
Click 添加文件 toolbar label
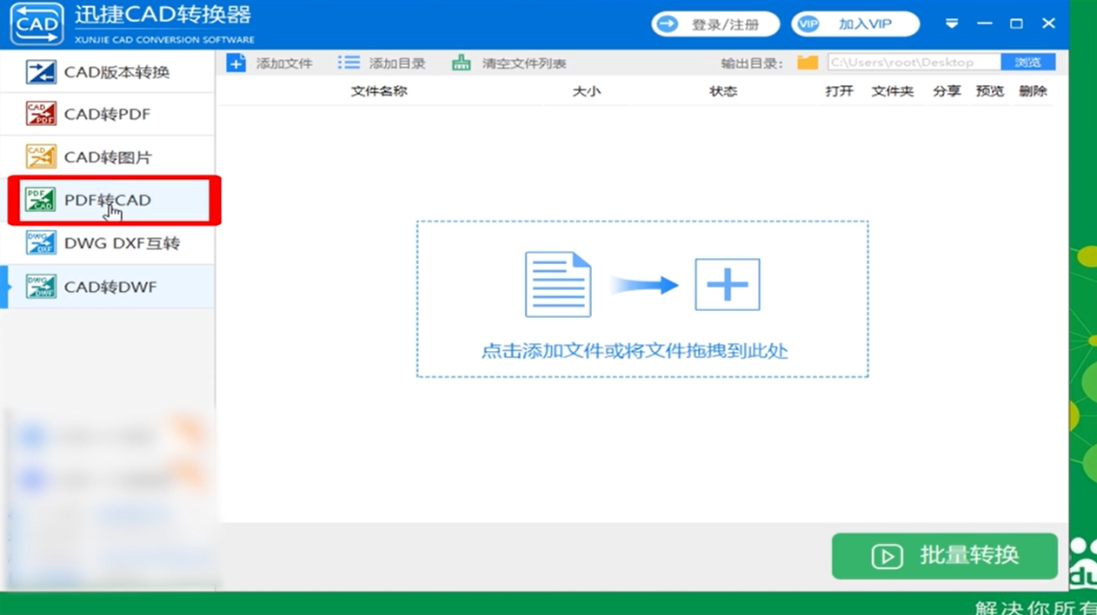tap(284, 63)
